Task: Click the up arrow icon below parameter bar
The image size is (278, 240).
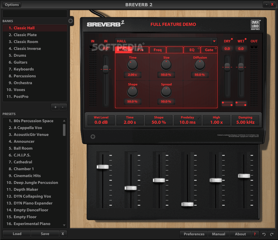Action: [x=93, y=137]
